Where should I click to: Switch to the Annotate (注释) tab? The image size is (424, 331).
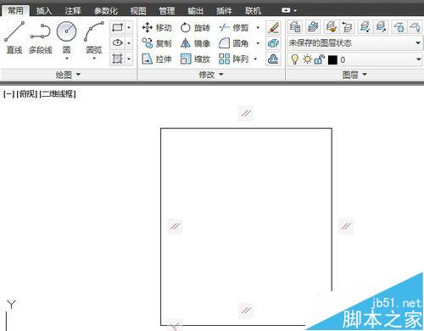pos(73,11)
